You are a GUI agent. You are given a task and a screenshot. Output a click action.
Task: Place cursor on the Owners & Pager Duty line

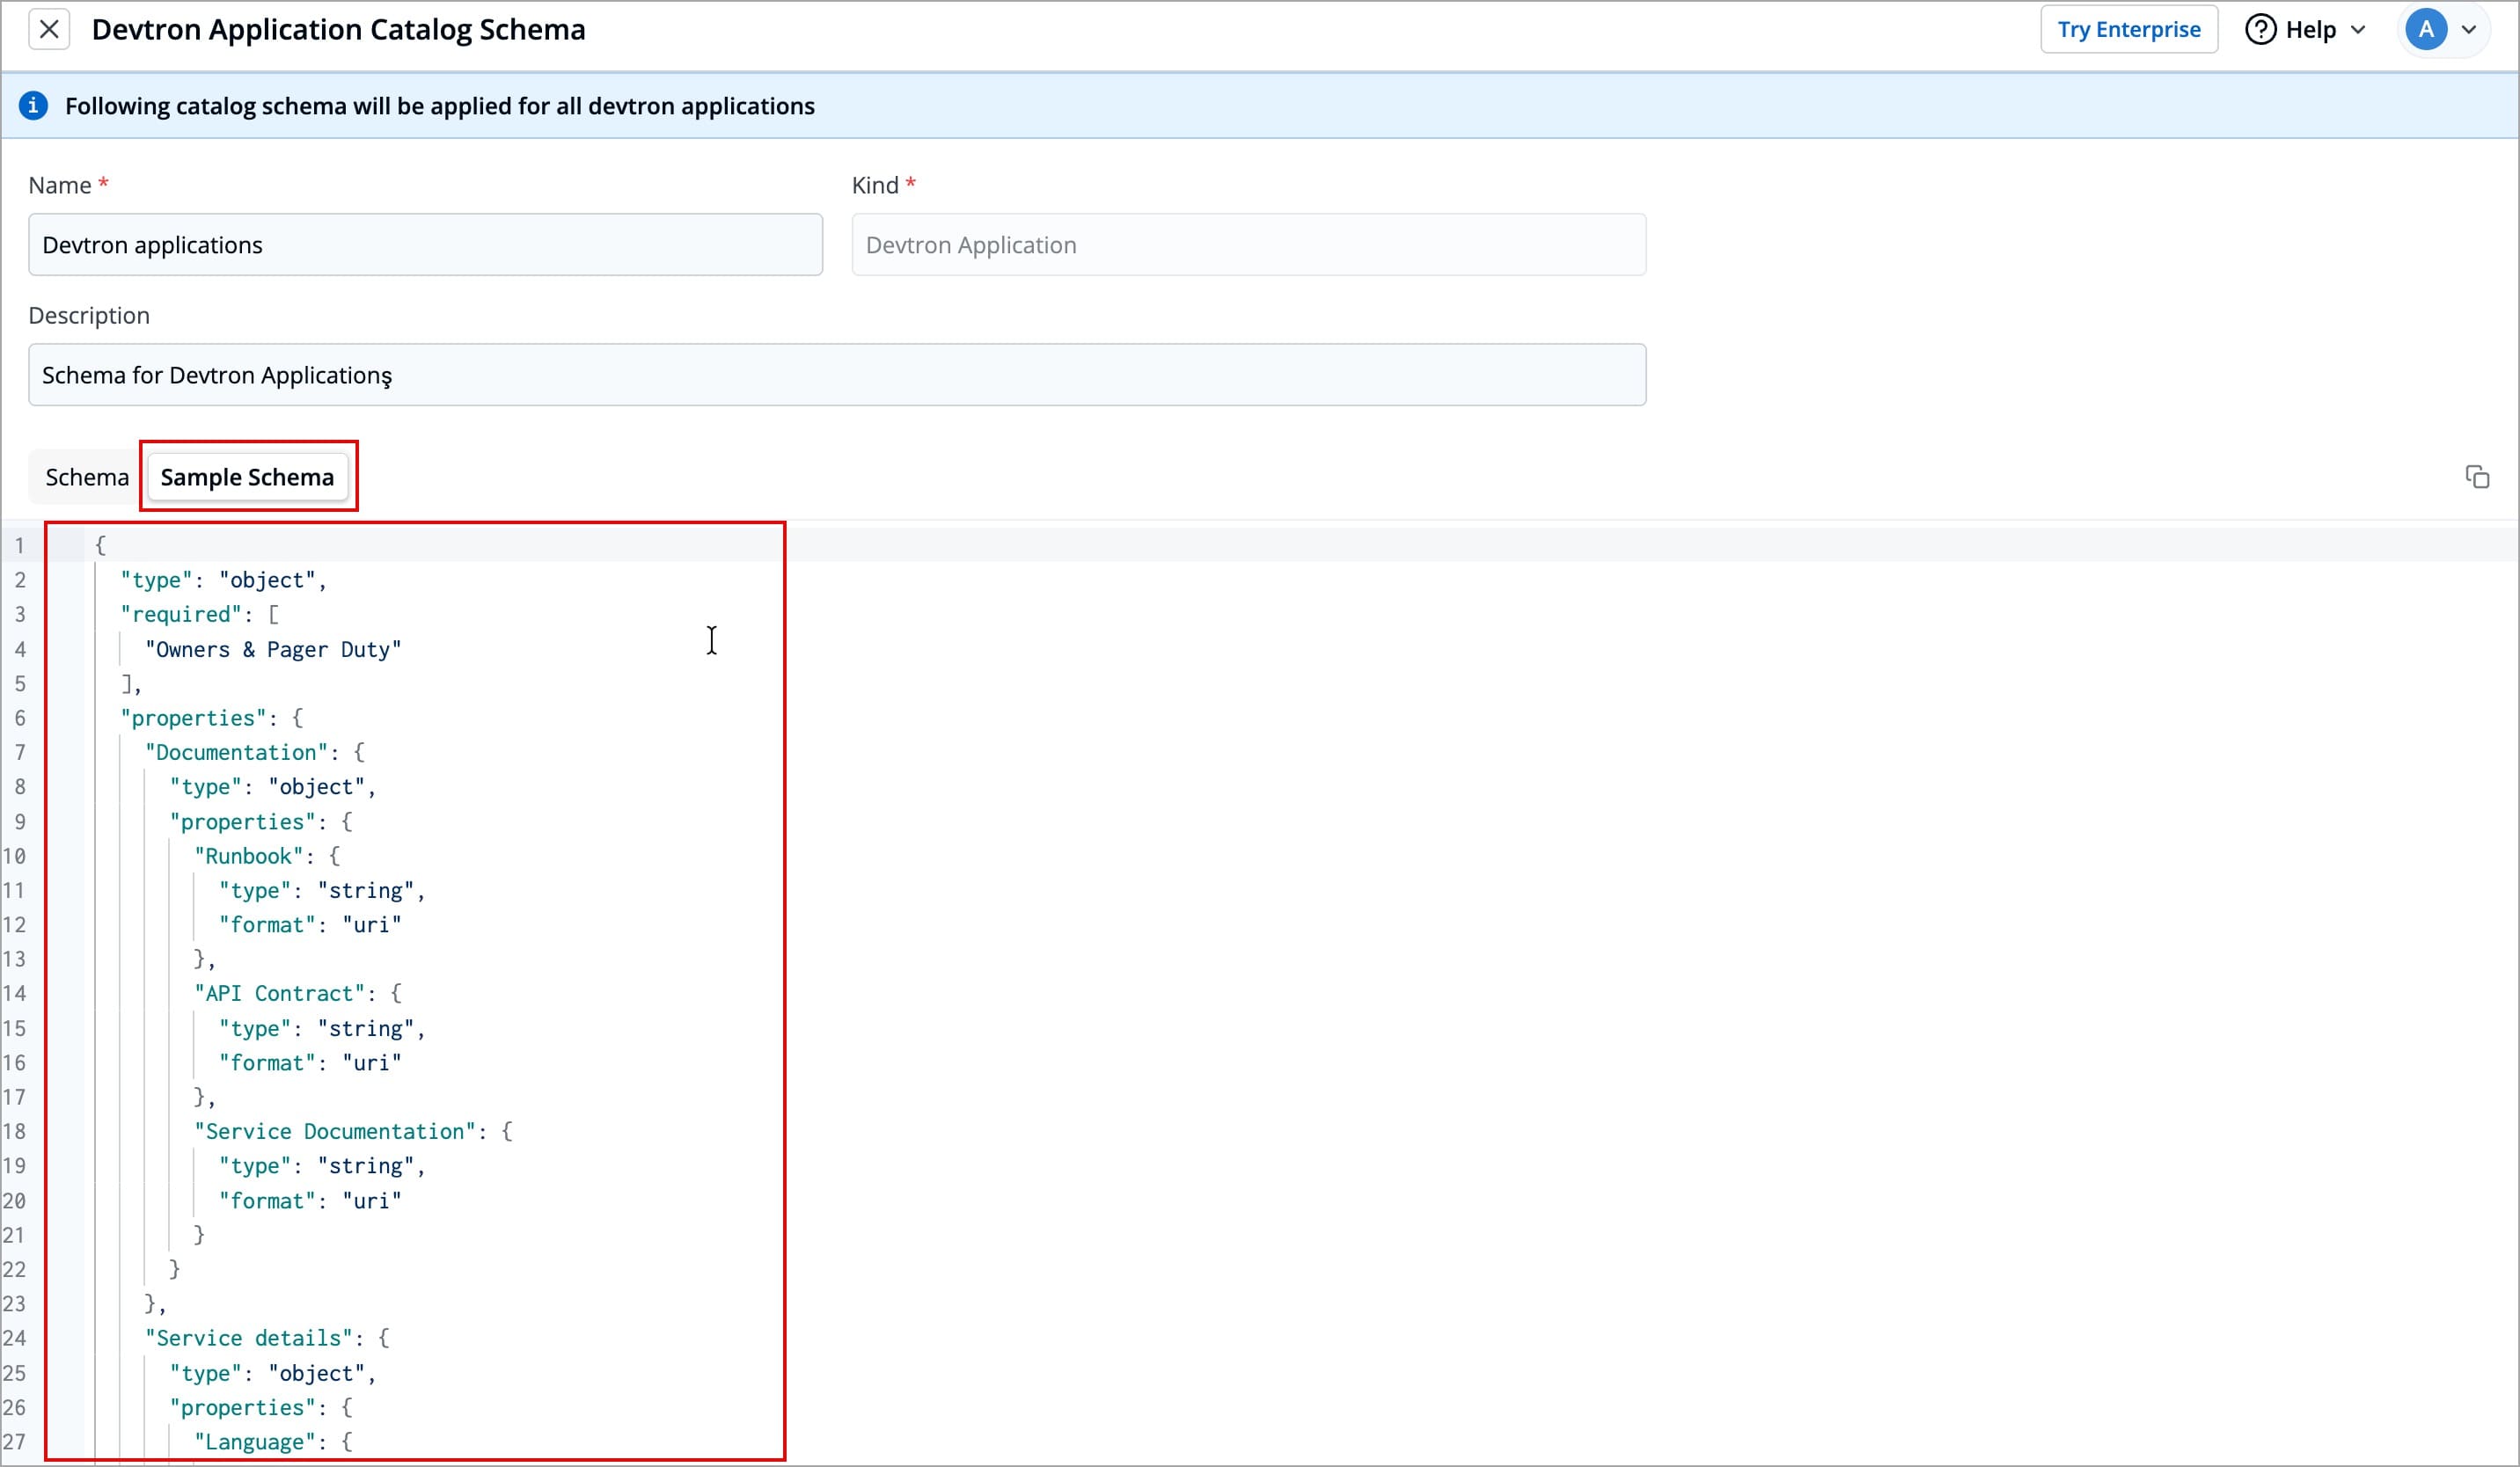273,648
